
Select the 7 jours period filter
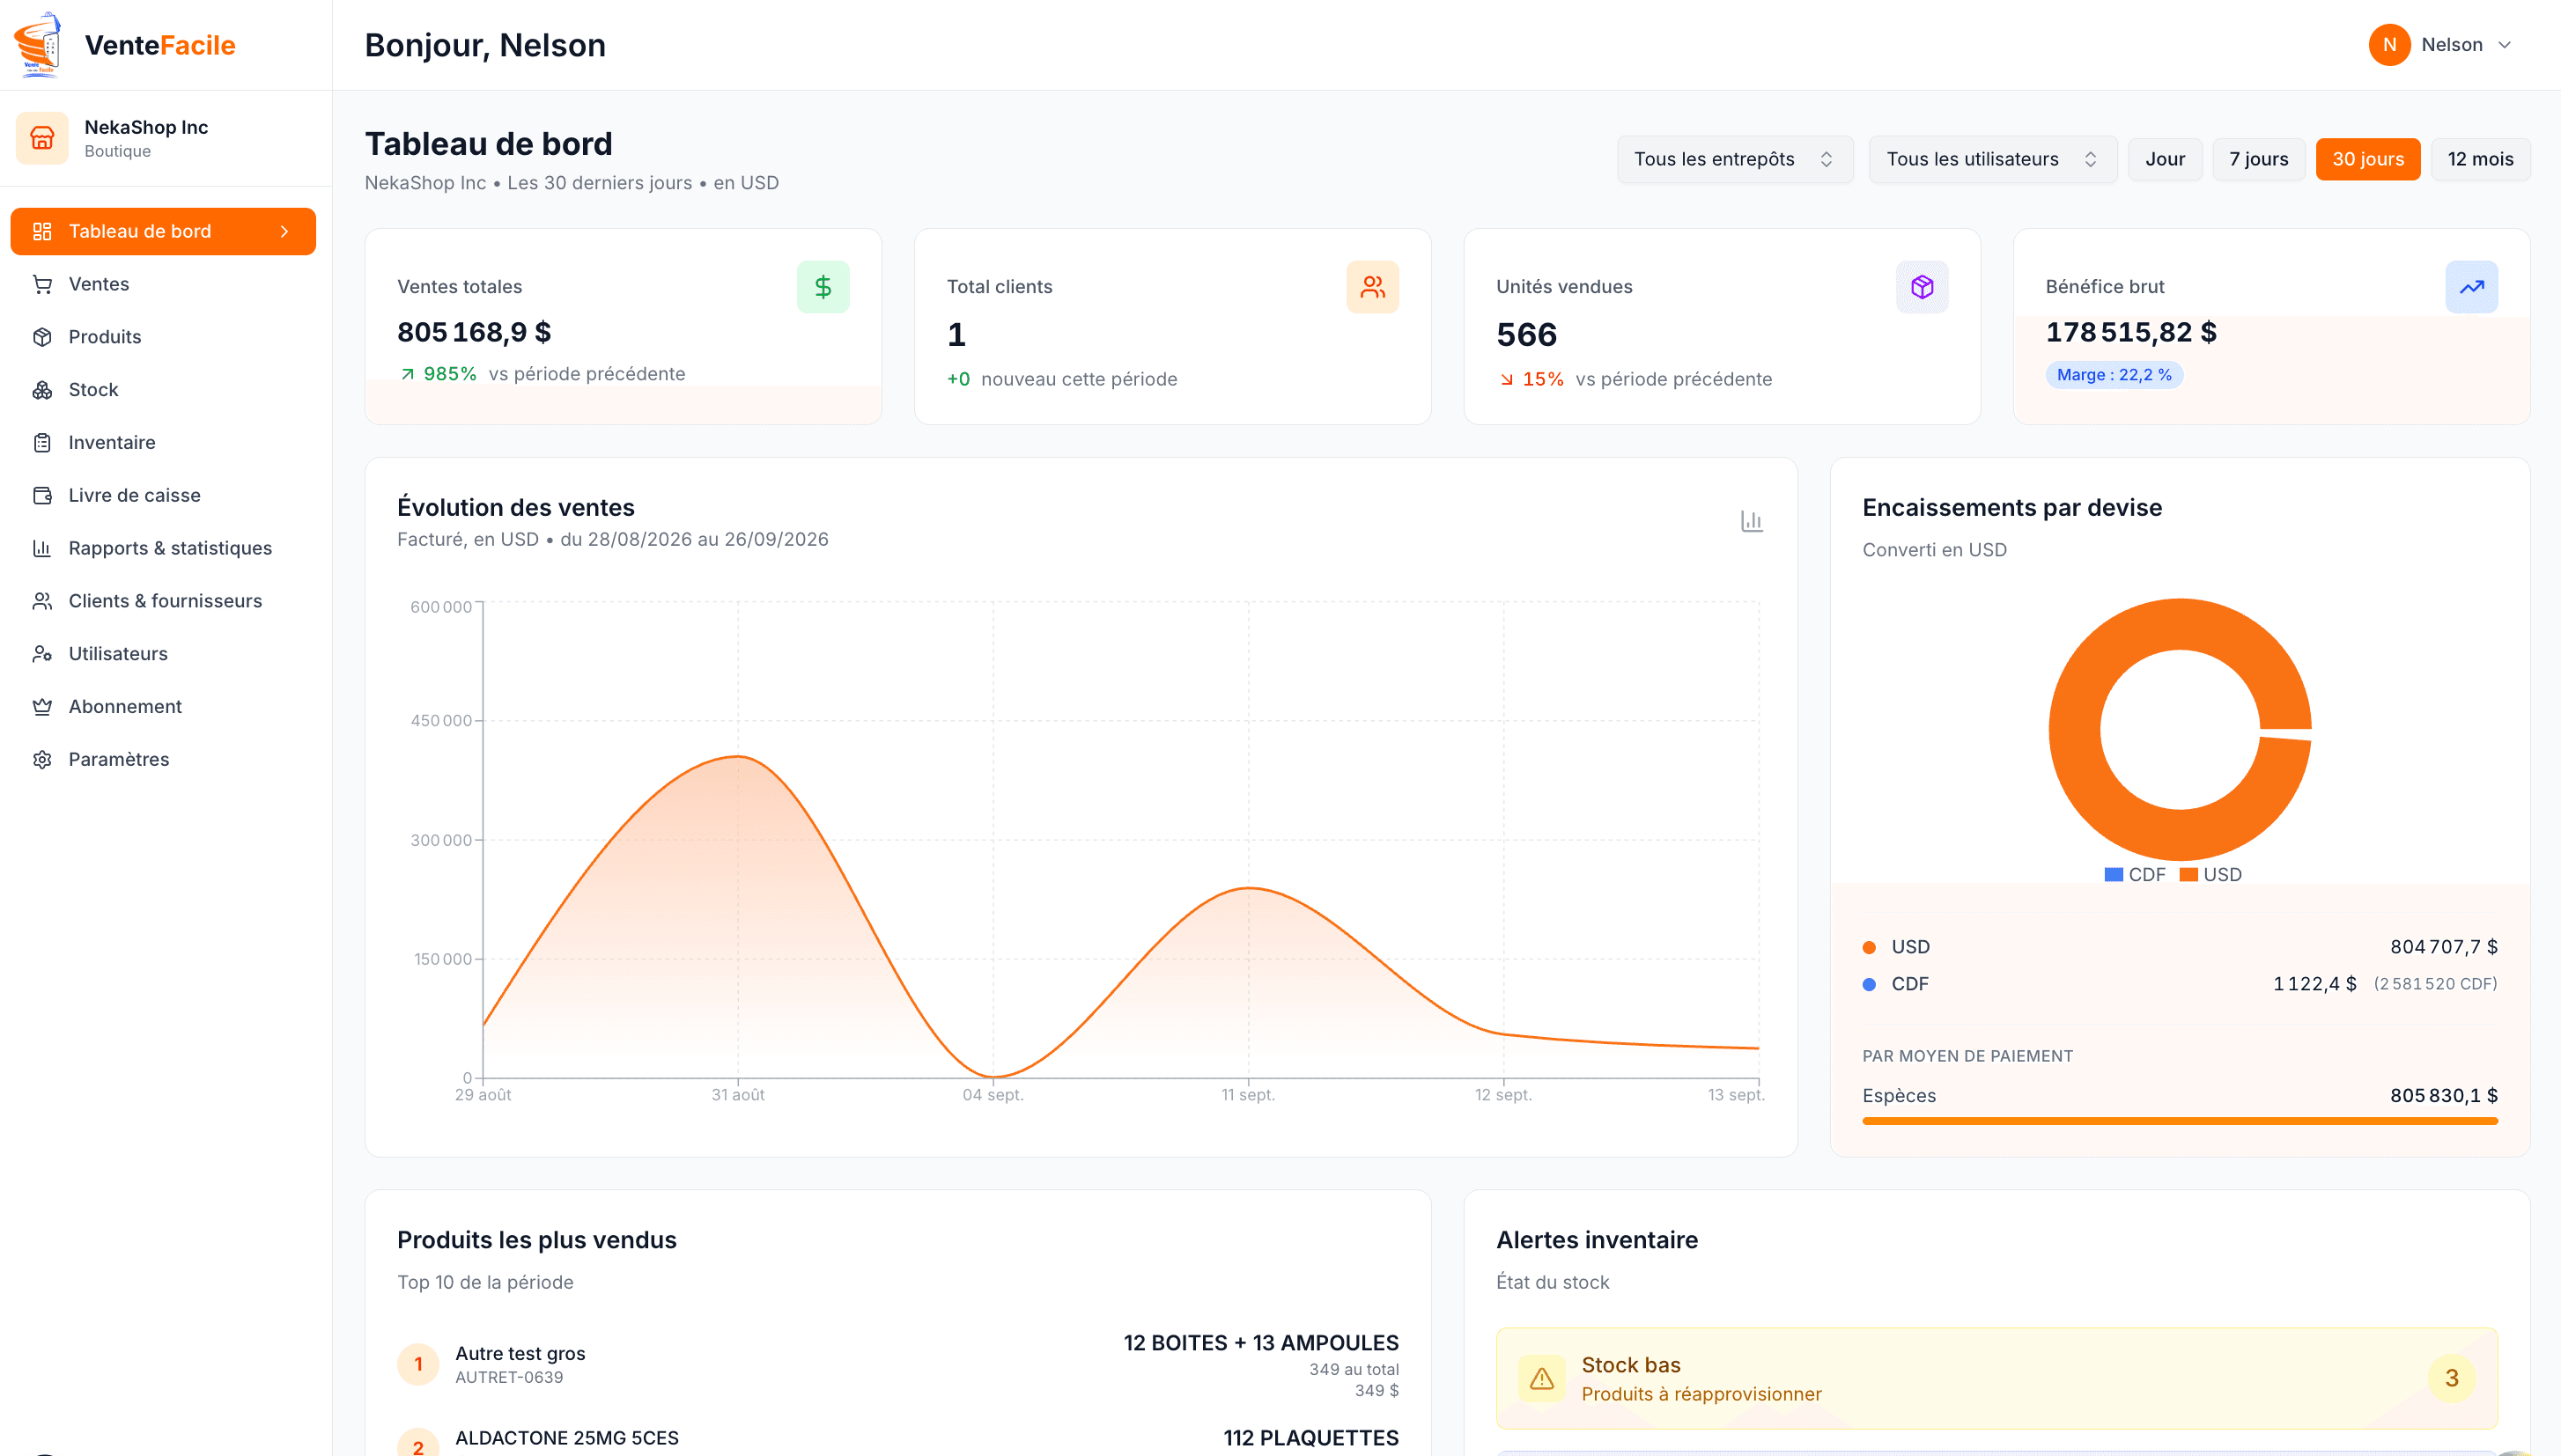coord(2258,159)
